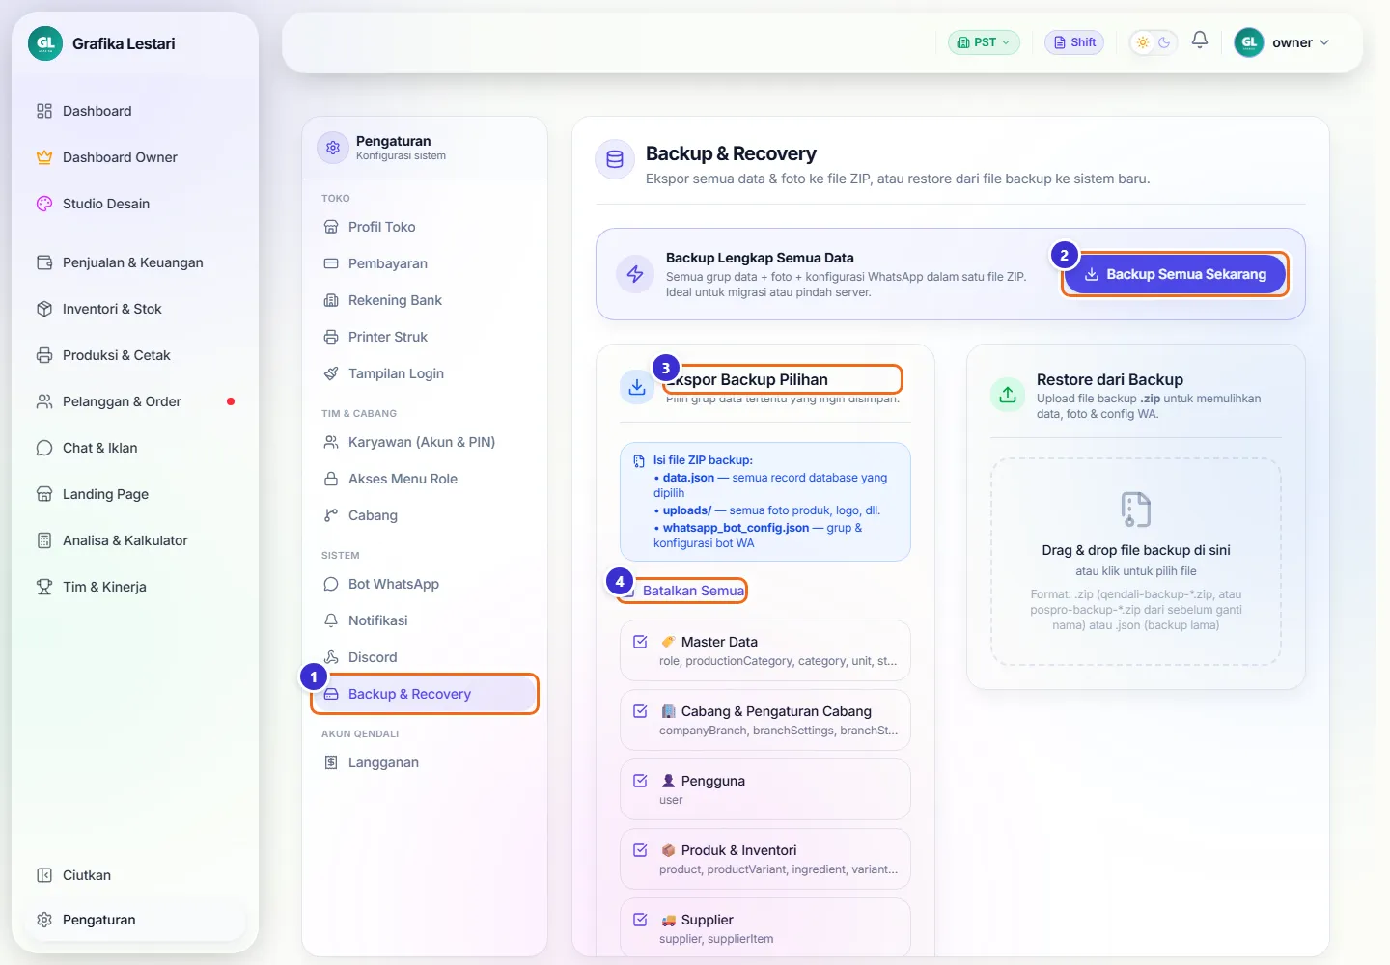Click the Dashboard grid icon
1390x965 pixels.
[44, 111]
